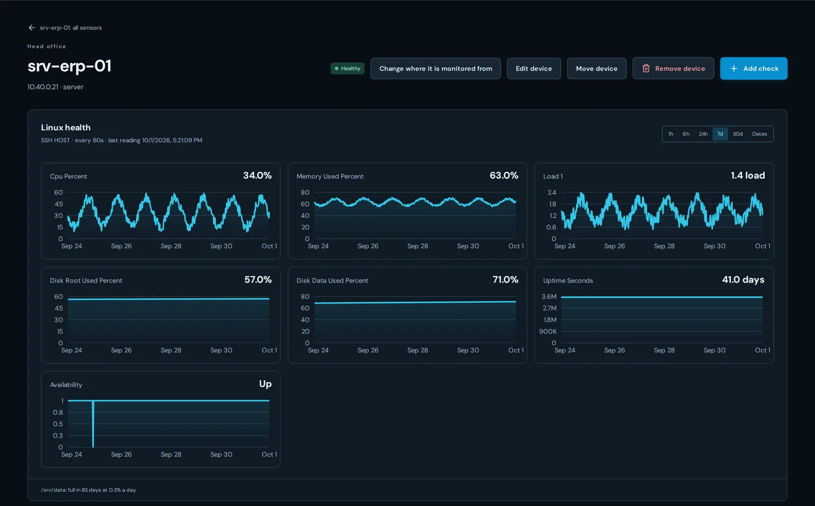Click the Up availability status

point(265,384)
